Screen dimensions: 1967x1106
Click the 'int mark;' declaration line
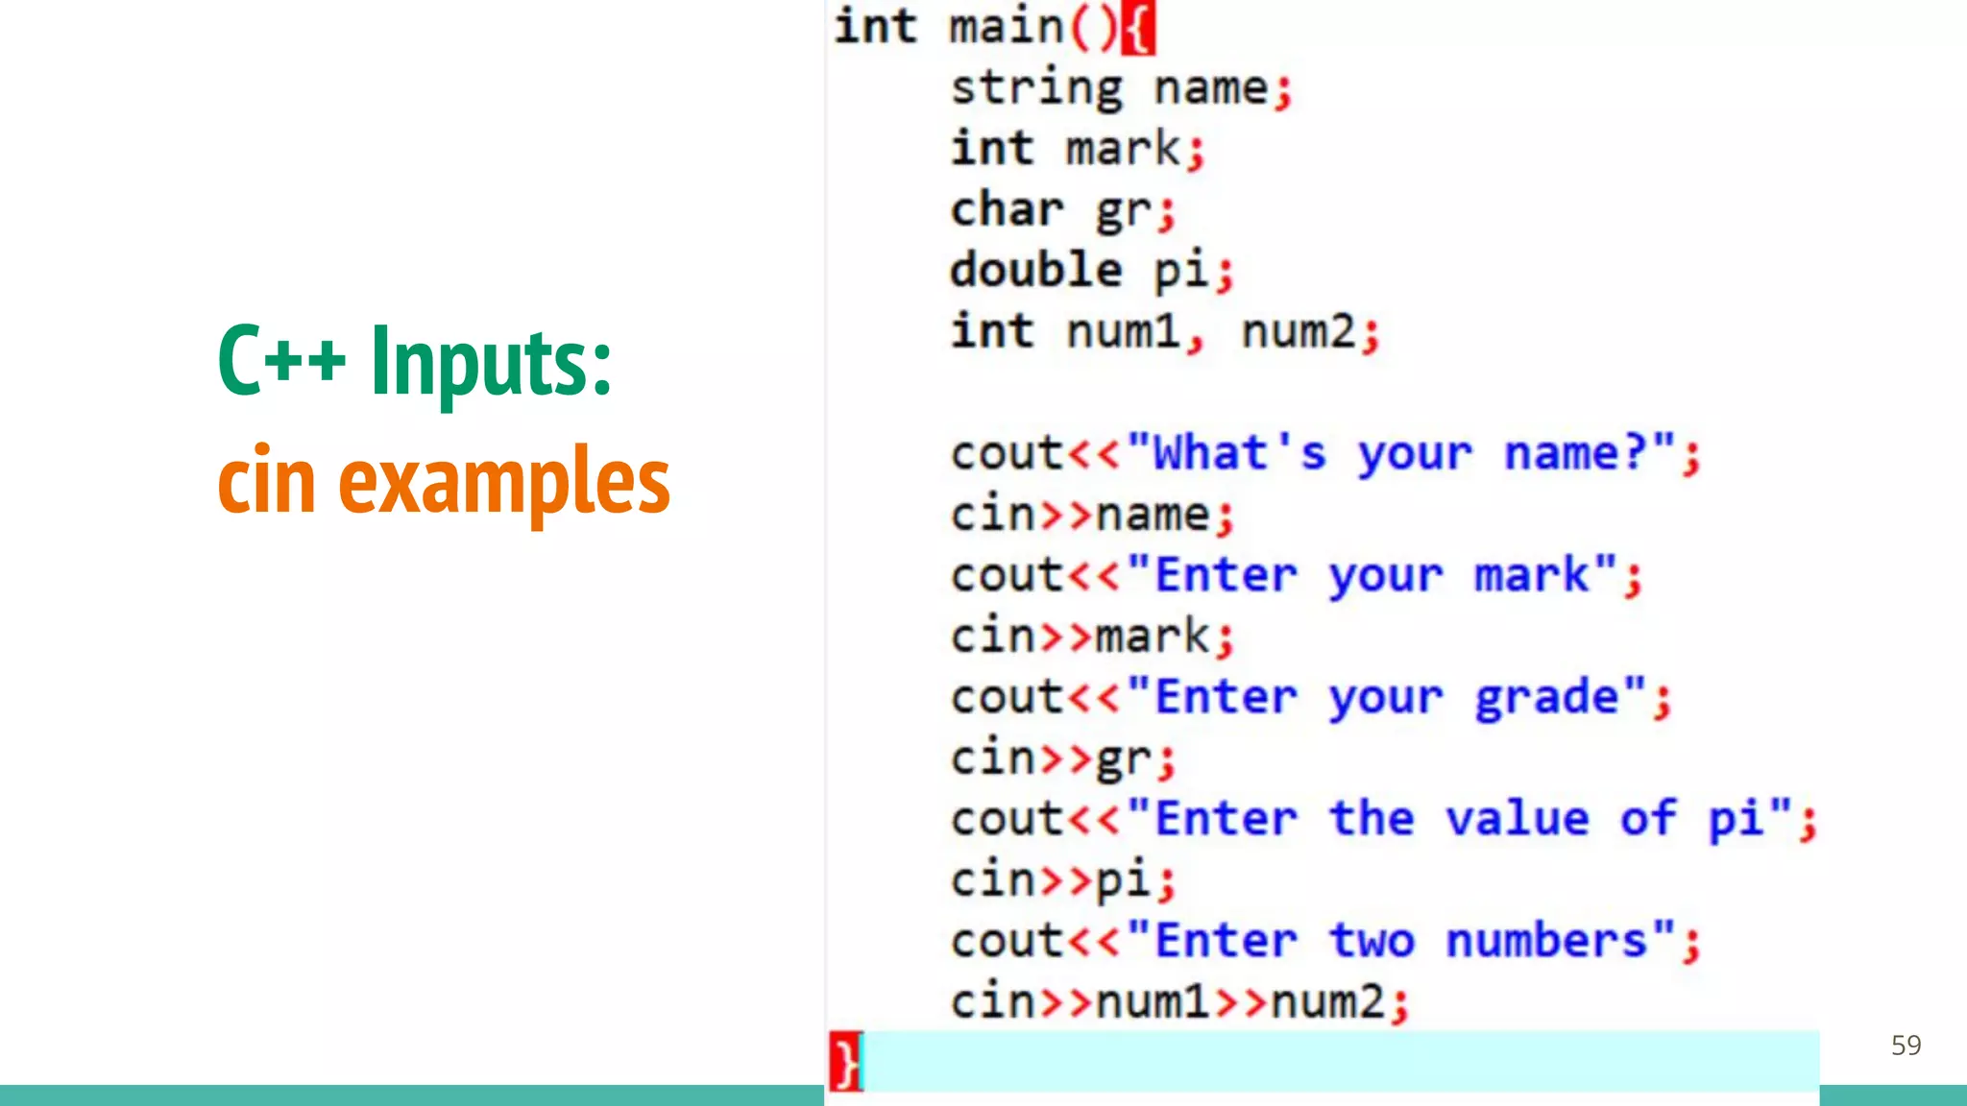[x=1078, y=150]
